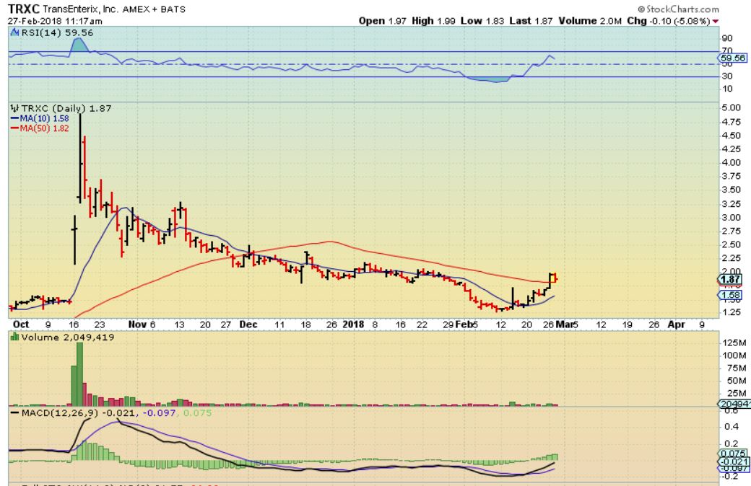Click the MA(50) 1.82 legend entry
This screenshot has width=751, height=486.
coord(40,128)
